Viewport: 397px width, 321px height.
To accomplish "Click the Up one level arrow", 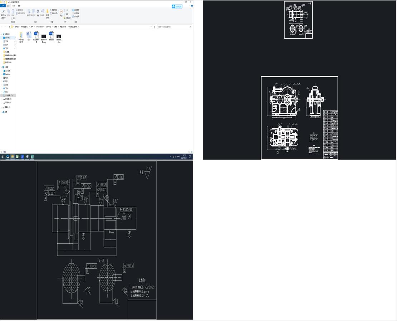I will [x=9, y=26].
